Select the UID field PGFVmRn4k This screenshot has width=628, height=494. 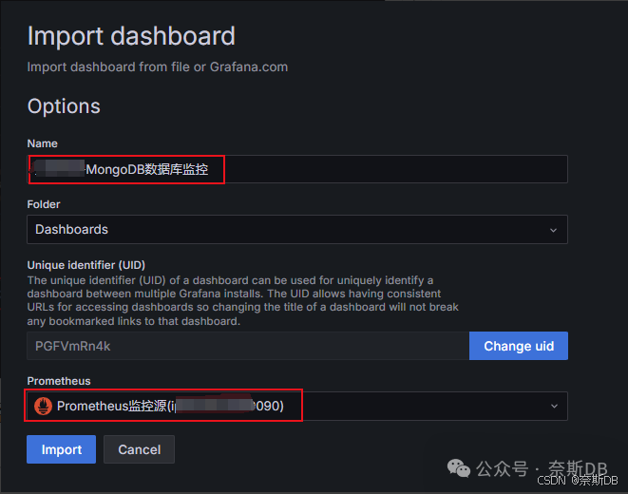tap(248, 346)
